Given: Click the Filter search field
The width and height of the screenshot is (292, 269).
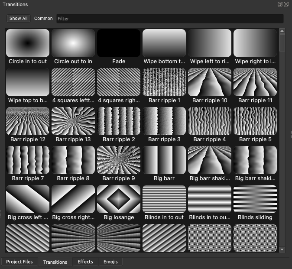Looking at the screenshot, I should pos(170,19).
